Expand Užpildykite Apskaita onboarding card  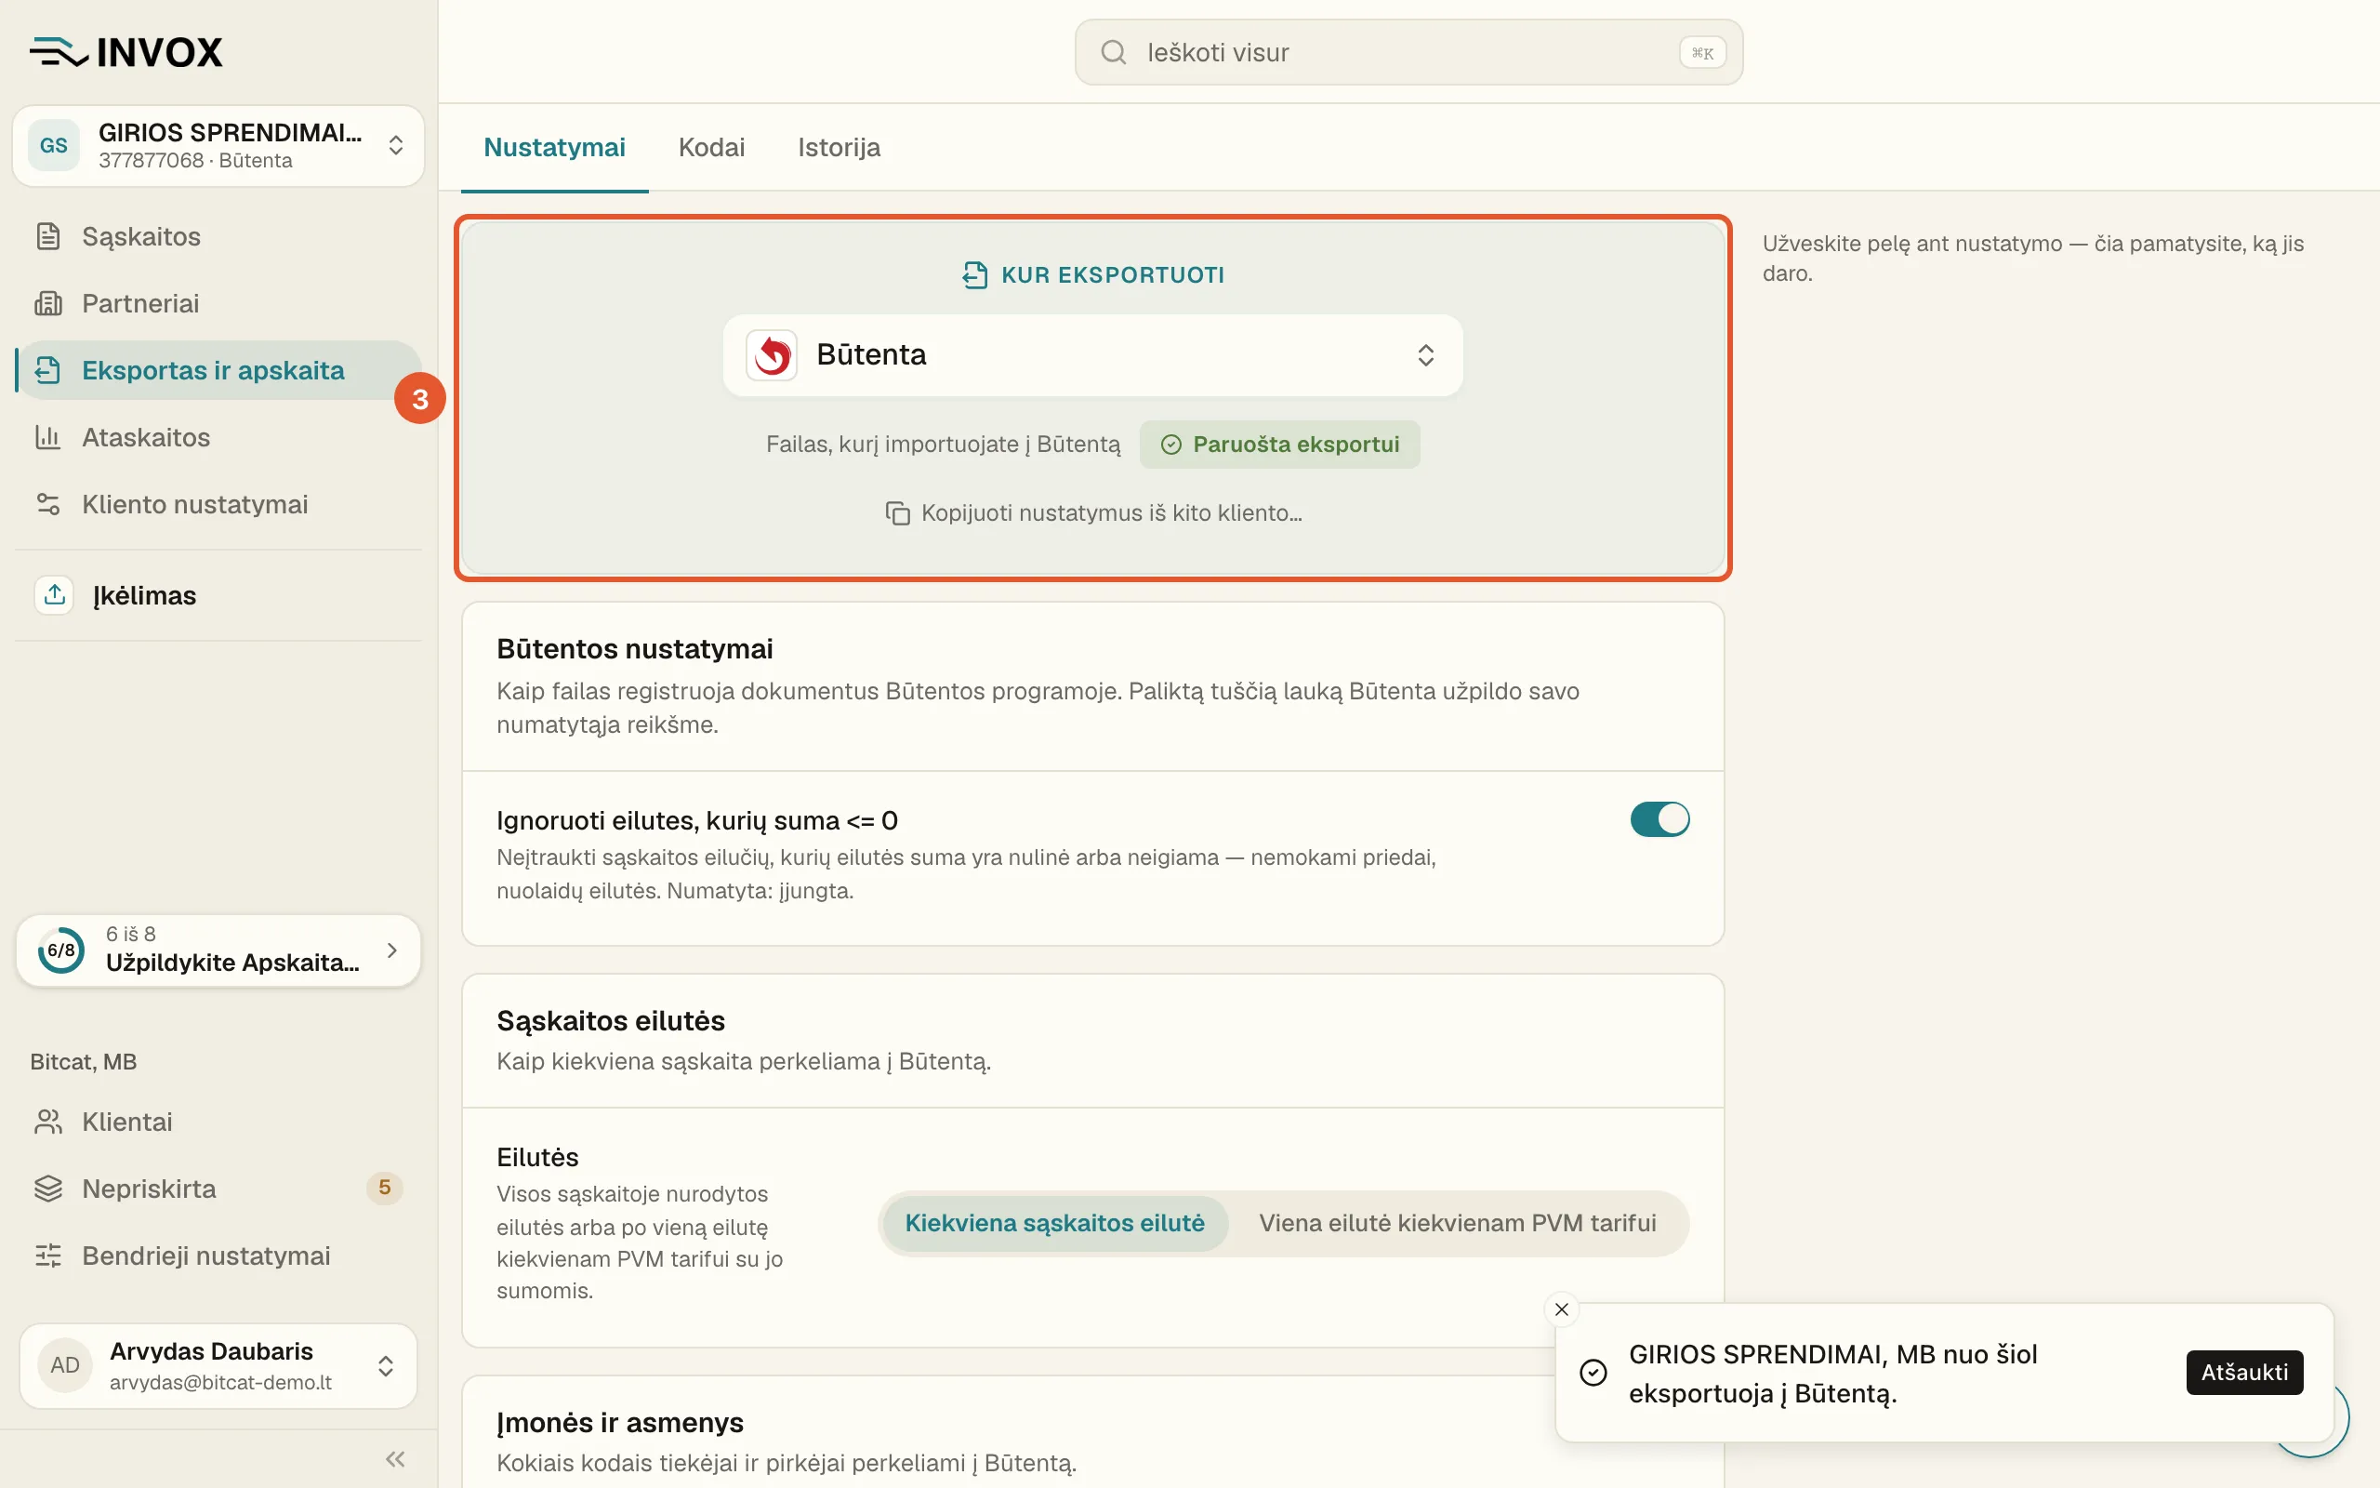(218, 950)
